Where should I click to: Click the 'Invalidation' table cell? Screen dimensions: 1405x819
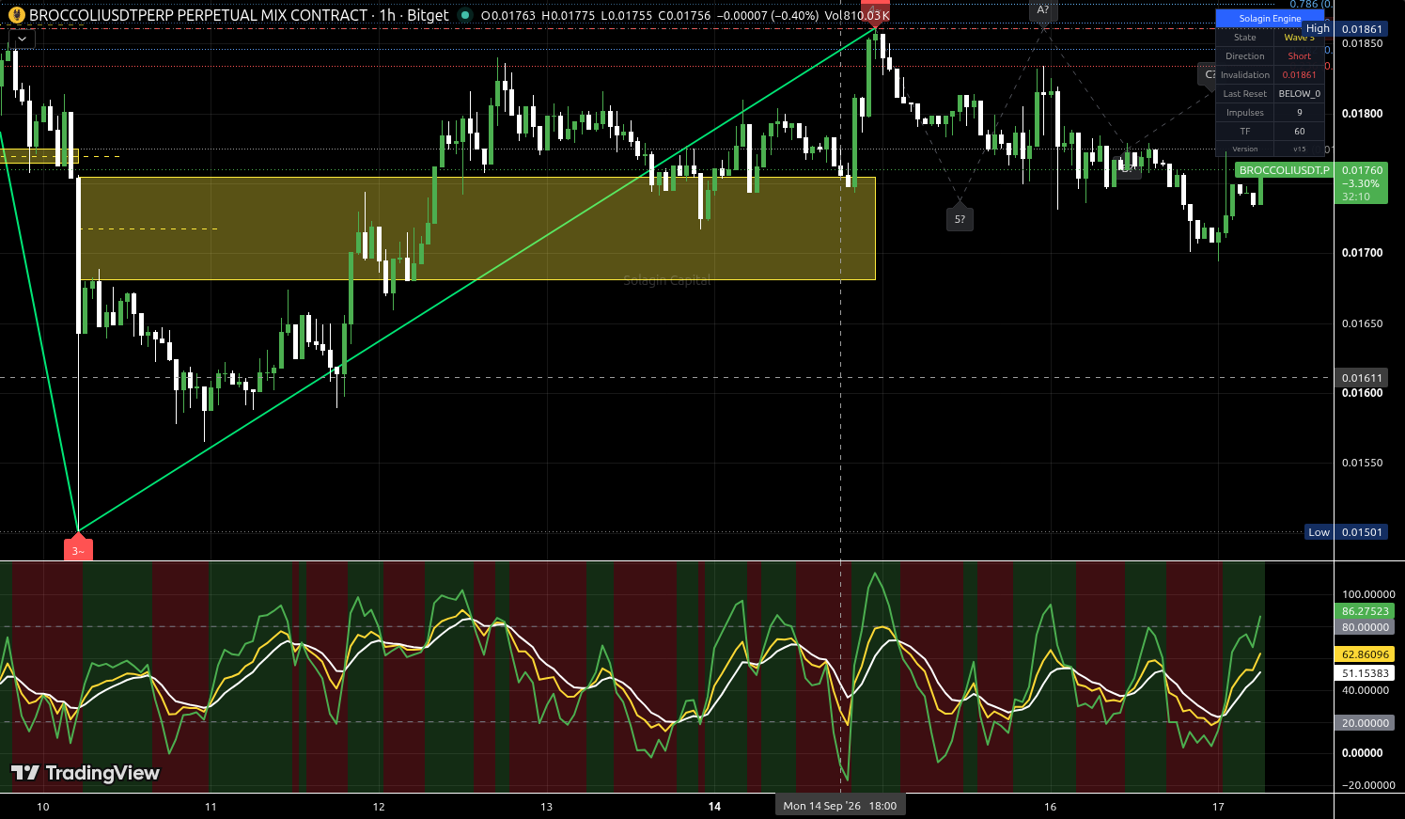pyautogui.click(x=1245, y=75)
